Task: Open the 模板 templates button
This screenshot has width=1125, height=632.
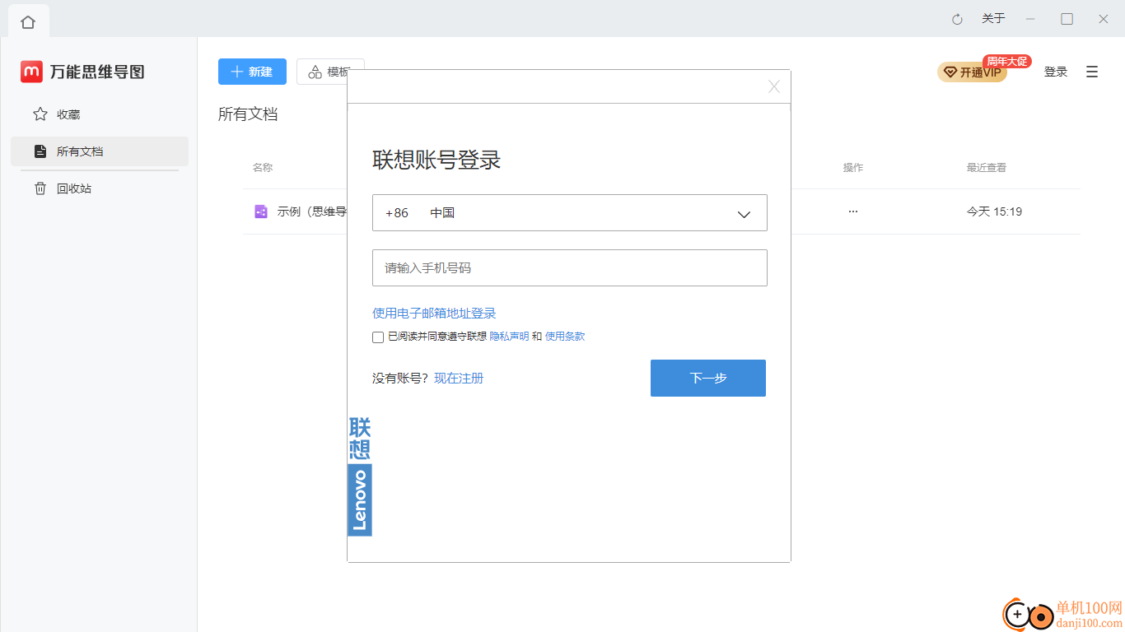Action: (330, 72)
